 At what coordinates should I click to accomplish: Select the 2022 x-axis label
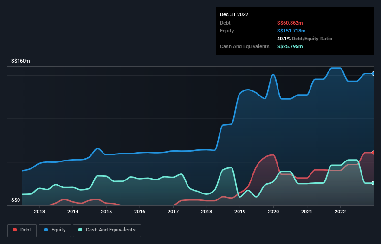[340, 212]
